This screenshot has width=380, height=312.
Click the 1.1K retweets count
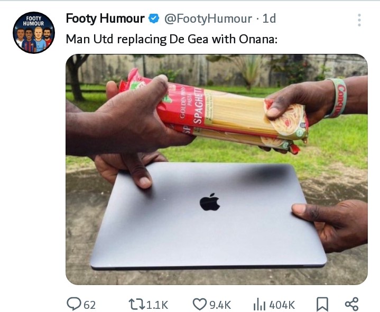[157, 305]
